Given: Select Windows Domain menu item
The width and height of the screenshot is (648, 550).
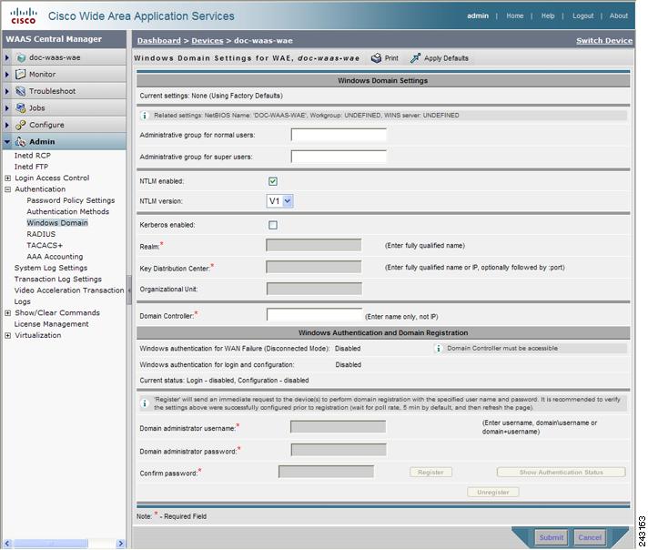Looking at the screenshot, I should click(x=57, y=223).
